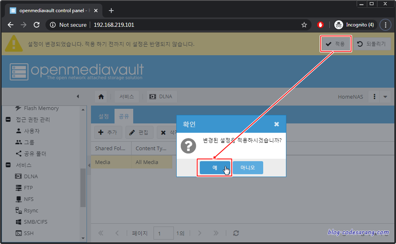The height and width of the screenshot is (244, 396).
Task: Click the sidebar scroll down arrow
Action: point(83,238)
